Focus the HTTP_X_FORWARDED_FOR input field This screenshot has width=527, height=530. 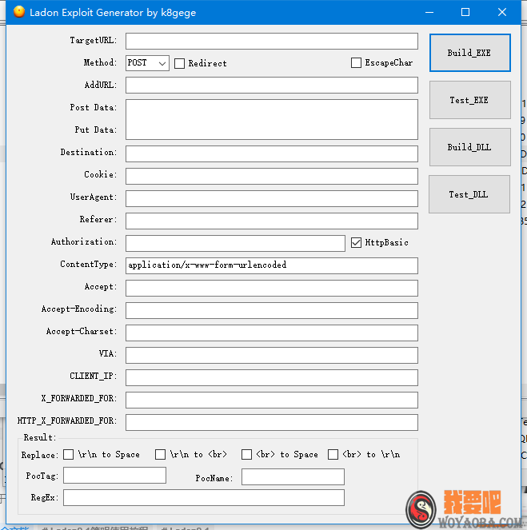(272, 423)
